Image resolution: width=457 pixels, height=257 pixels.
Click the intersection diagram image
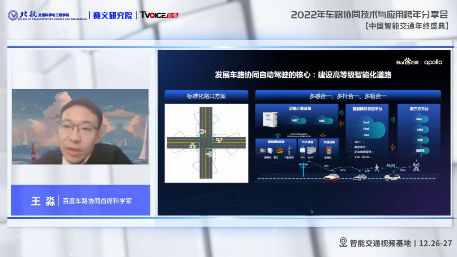coord(206,143)
